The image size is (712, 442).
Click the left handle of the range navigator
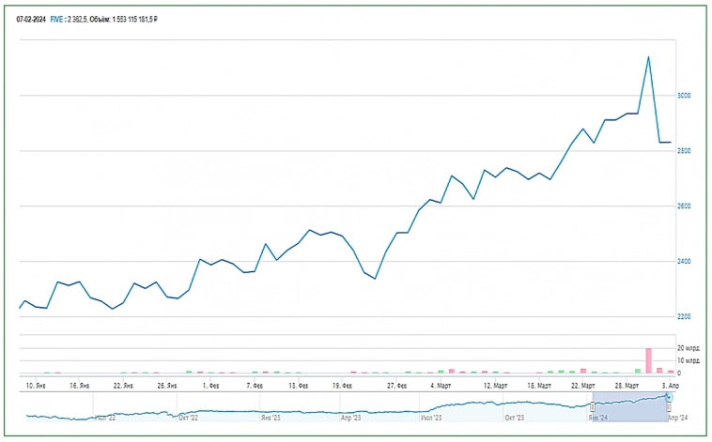pos(592,406)
